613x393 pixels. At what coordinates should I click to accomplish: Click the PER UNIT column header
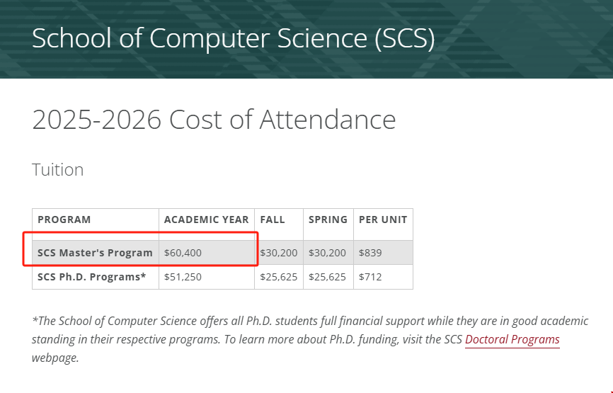[383, 220]
